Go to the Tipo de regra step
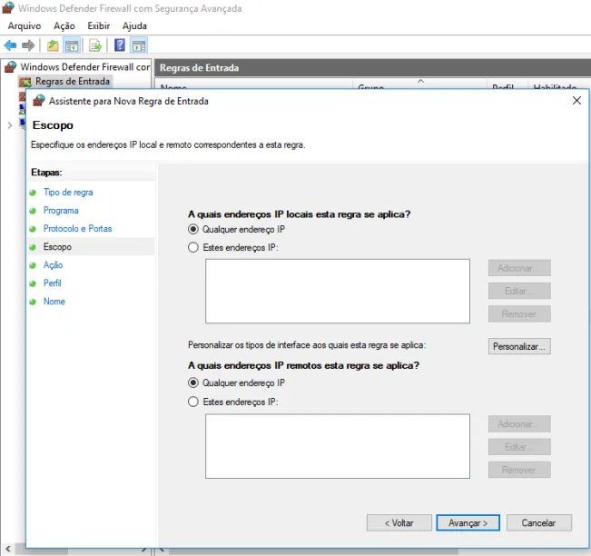This screenshot has width=591, height=556. 68,193
